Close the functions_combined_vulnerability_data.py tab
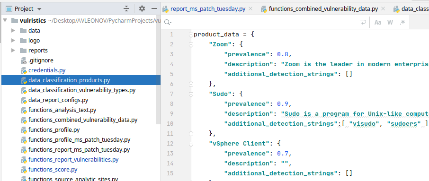Screen dimensions: 429x181 click(x=383, y=9)
